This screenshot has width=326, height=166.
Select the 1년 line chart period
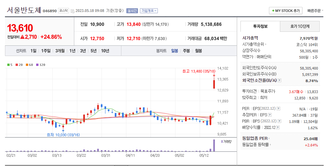coord(72,51)
